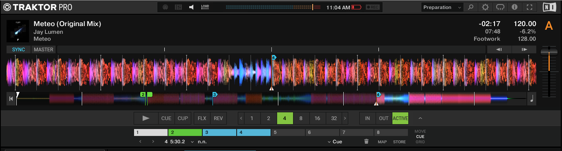Click the deck A tempo fader
This screenshot has width=562, height=151.
[x=549, y=52]
